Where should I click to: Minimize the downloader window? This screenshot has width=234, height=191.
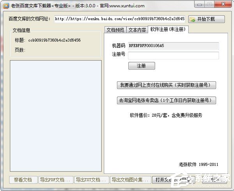(200, 4)
